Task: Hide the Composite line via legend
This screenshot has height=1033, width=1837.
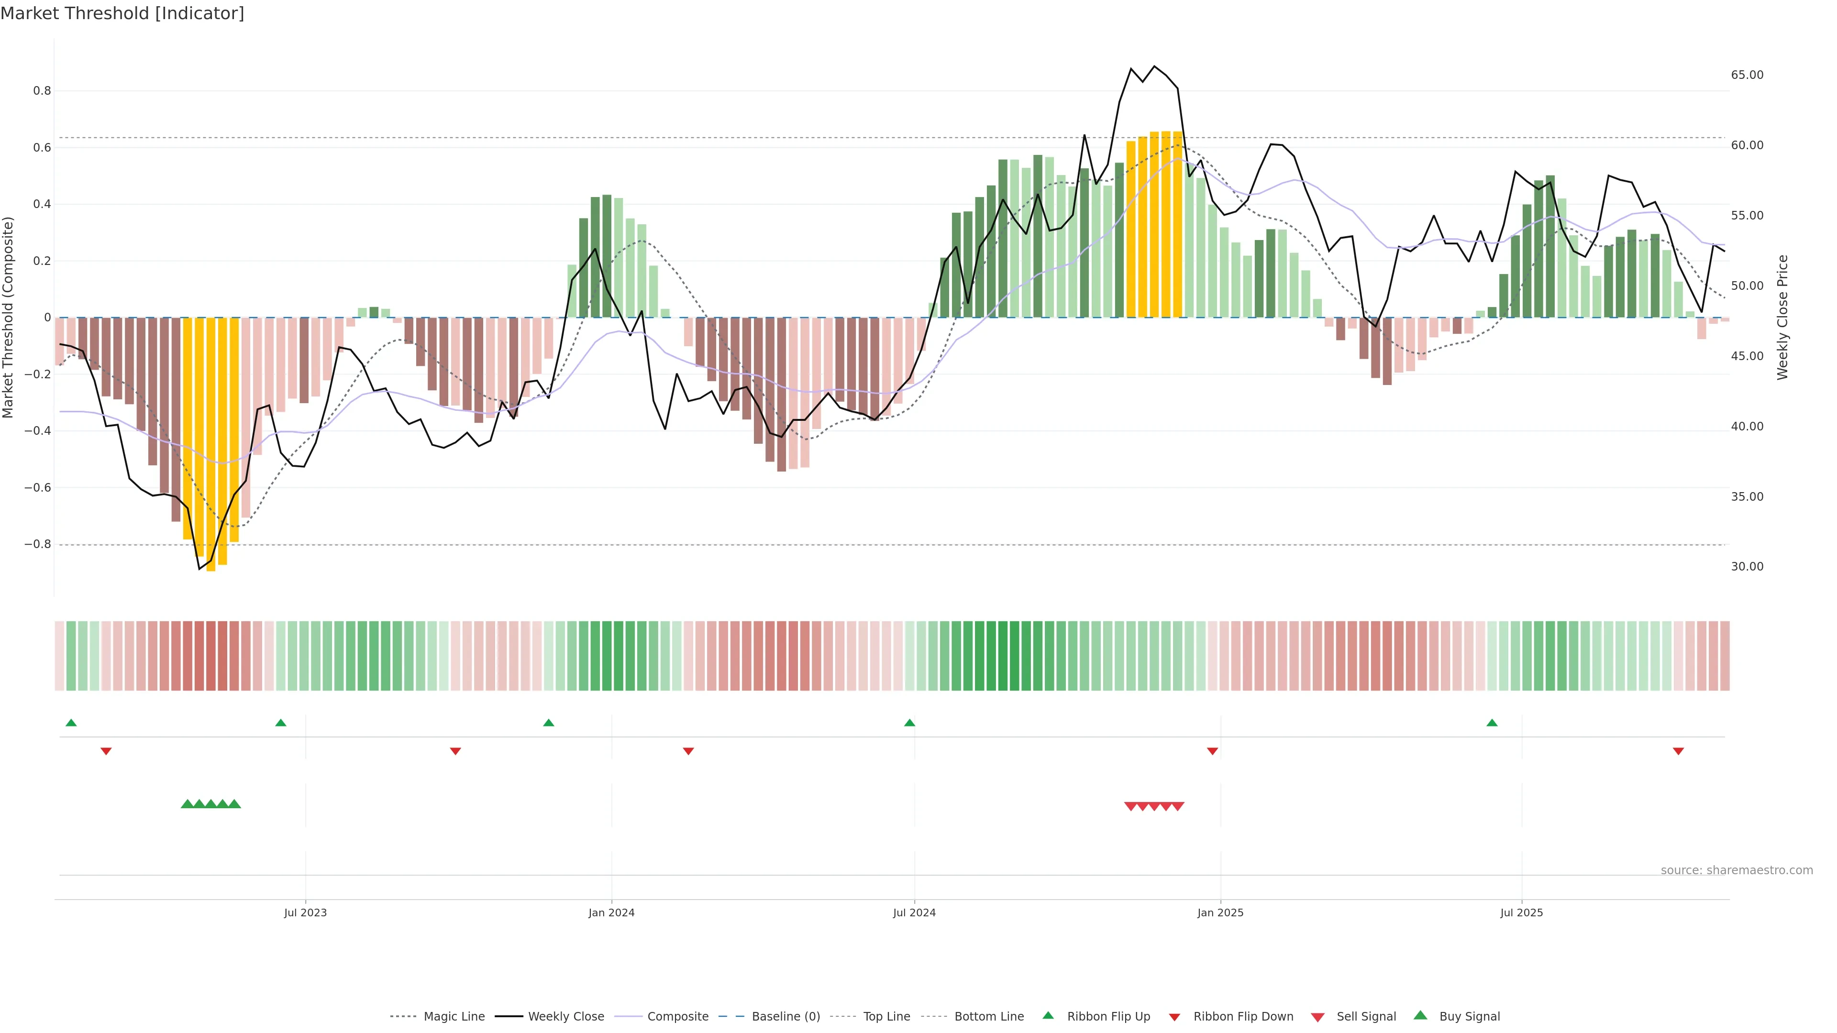Action: coord(677,1017)
